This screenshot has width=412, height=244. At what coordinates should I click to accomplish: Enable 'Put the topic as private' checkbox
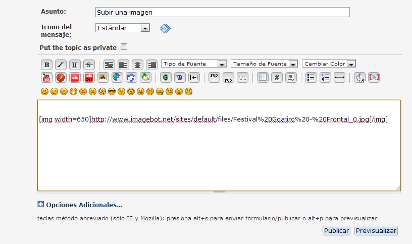coord(124,47)
